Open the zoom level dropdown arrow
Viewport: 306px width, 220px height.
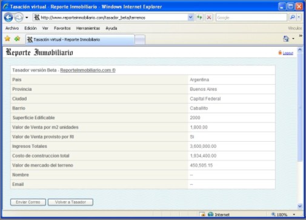click(294, 215)
